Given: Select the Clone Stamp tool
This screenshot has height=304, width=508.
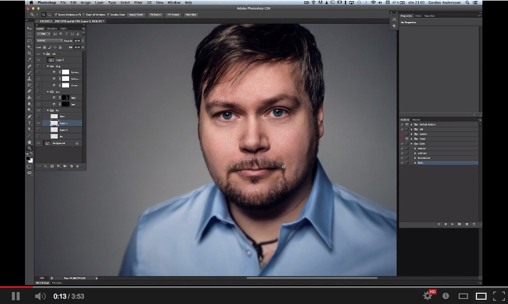Looking at the screenshot, I should [30, 79].
